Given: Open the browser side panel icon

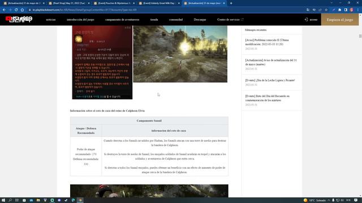Looking at the screenshot, I should point(346,10).
